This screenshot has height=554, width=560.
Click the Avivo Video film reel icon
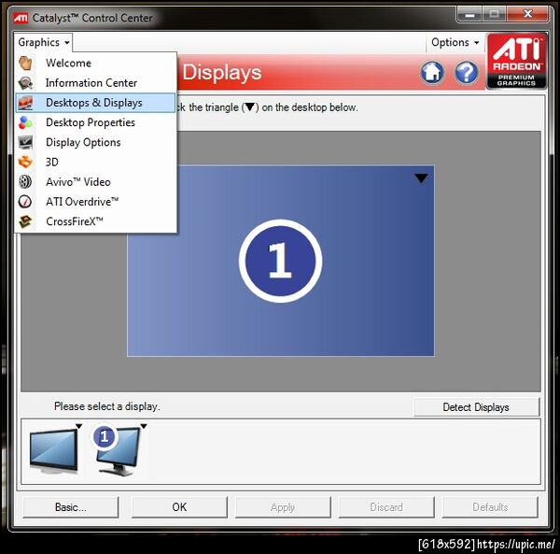coord(25,182)
